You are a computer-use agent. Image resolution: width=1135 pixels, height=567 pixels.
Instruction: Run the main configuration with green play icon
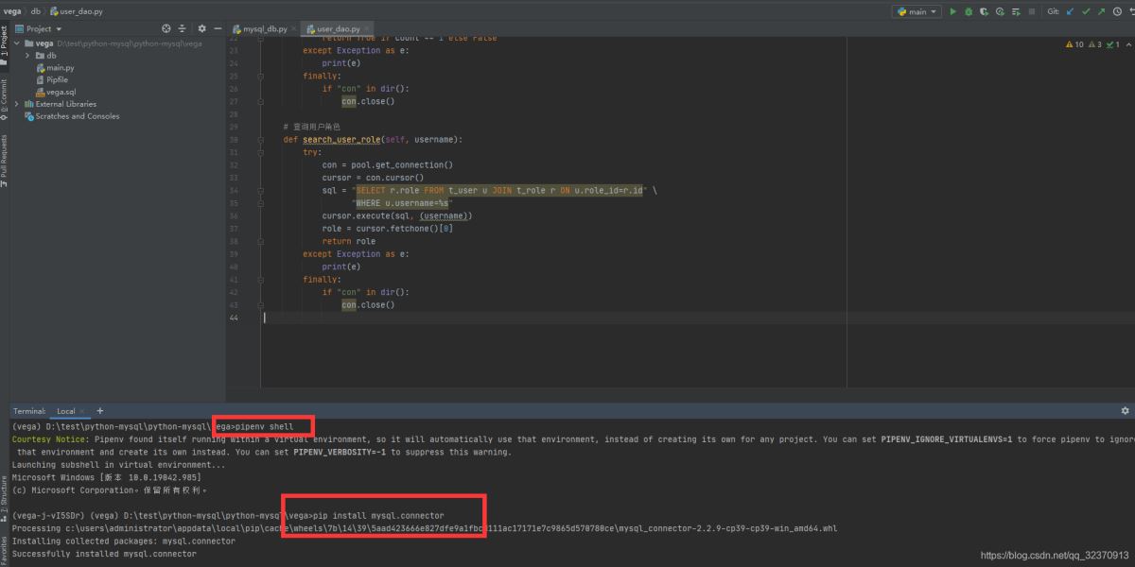pyautogui.click(x=953, y=11)
